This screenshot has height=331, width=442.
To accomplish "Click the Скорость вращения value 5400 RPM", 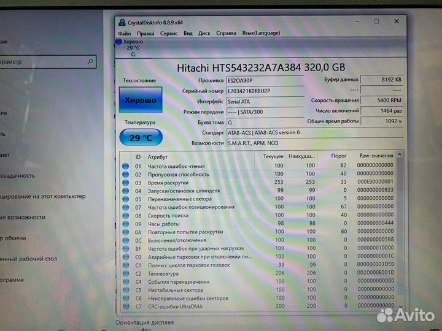I will click(x=382, y=100).
